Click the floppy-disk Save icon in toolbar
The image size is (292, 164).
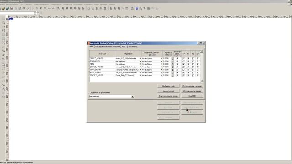tap(12, 8)
